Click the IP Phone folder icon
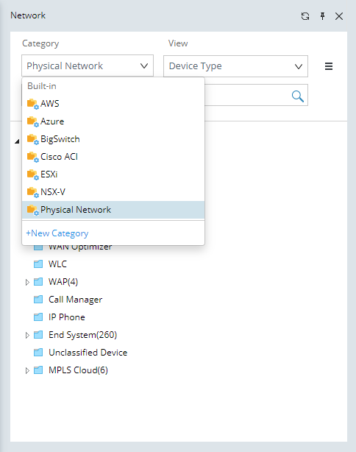Image resolution: width=356 pixels, height=452 pixels. [x=38, y=317]
